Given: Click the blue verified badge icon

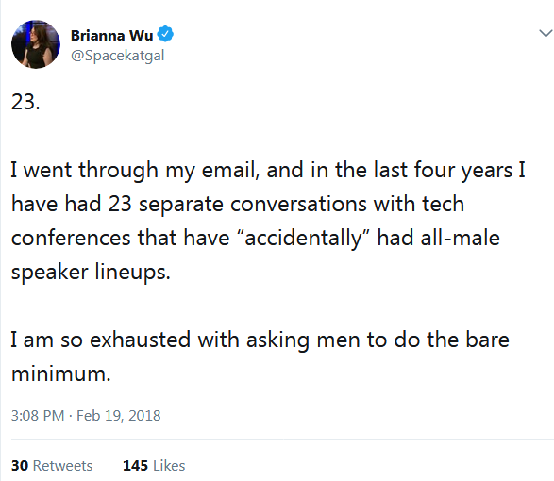Looking at the screenshot, I should (x=165, y=34).
